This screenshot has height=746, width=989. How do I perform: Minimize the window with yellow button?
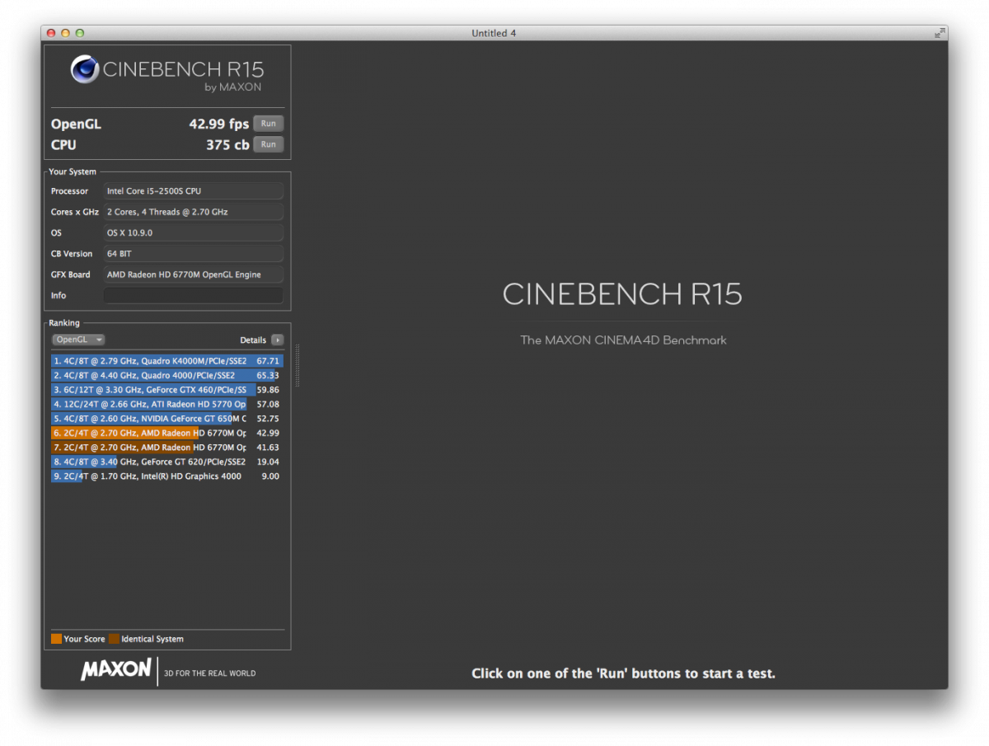click(x=65, y=33)
